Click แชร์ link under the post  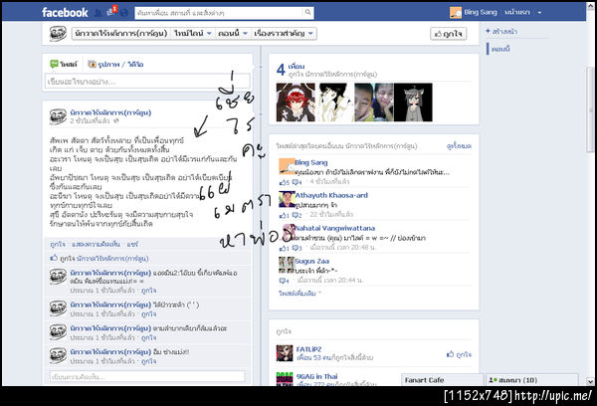pos(132,244)
